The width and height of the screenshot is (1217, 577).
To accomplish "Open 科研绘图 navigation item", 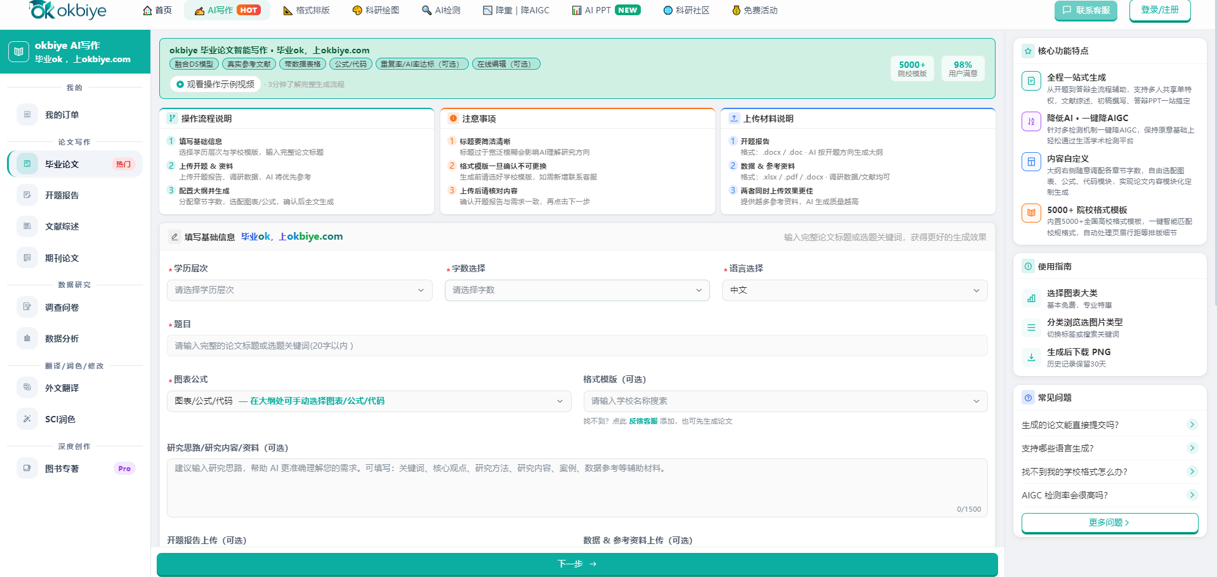I will pyautogui.click(x=376, y=10).
